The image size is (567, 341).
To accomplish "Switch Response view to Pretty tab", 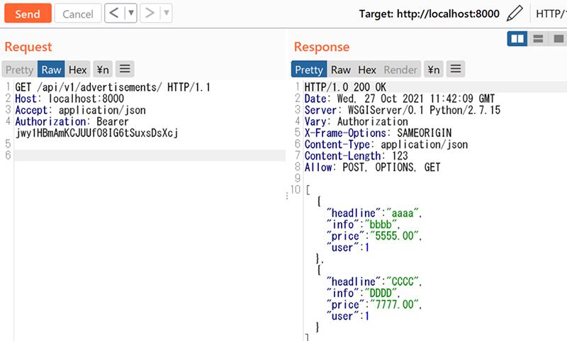I will tap(309, 69).
